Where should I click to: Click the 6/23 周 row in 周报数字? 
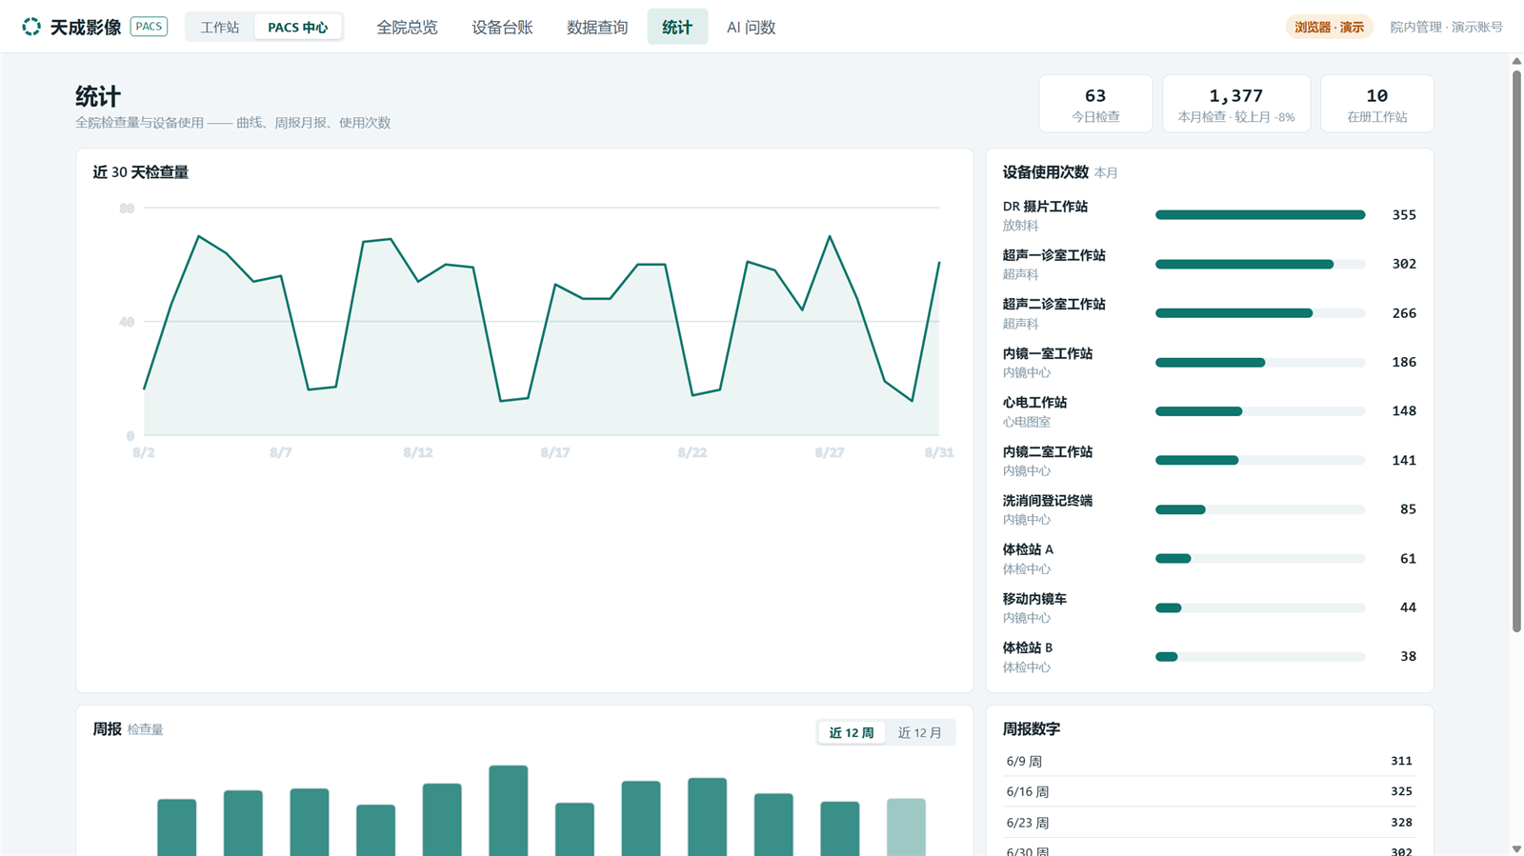(1210, 822)
